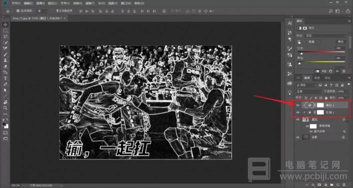This screenshot has height=188, width=353.
Task: Enable the 色调 tint checkbox
Action: (306, 42)
